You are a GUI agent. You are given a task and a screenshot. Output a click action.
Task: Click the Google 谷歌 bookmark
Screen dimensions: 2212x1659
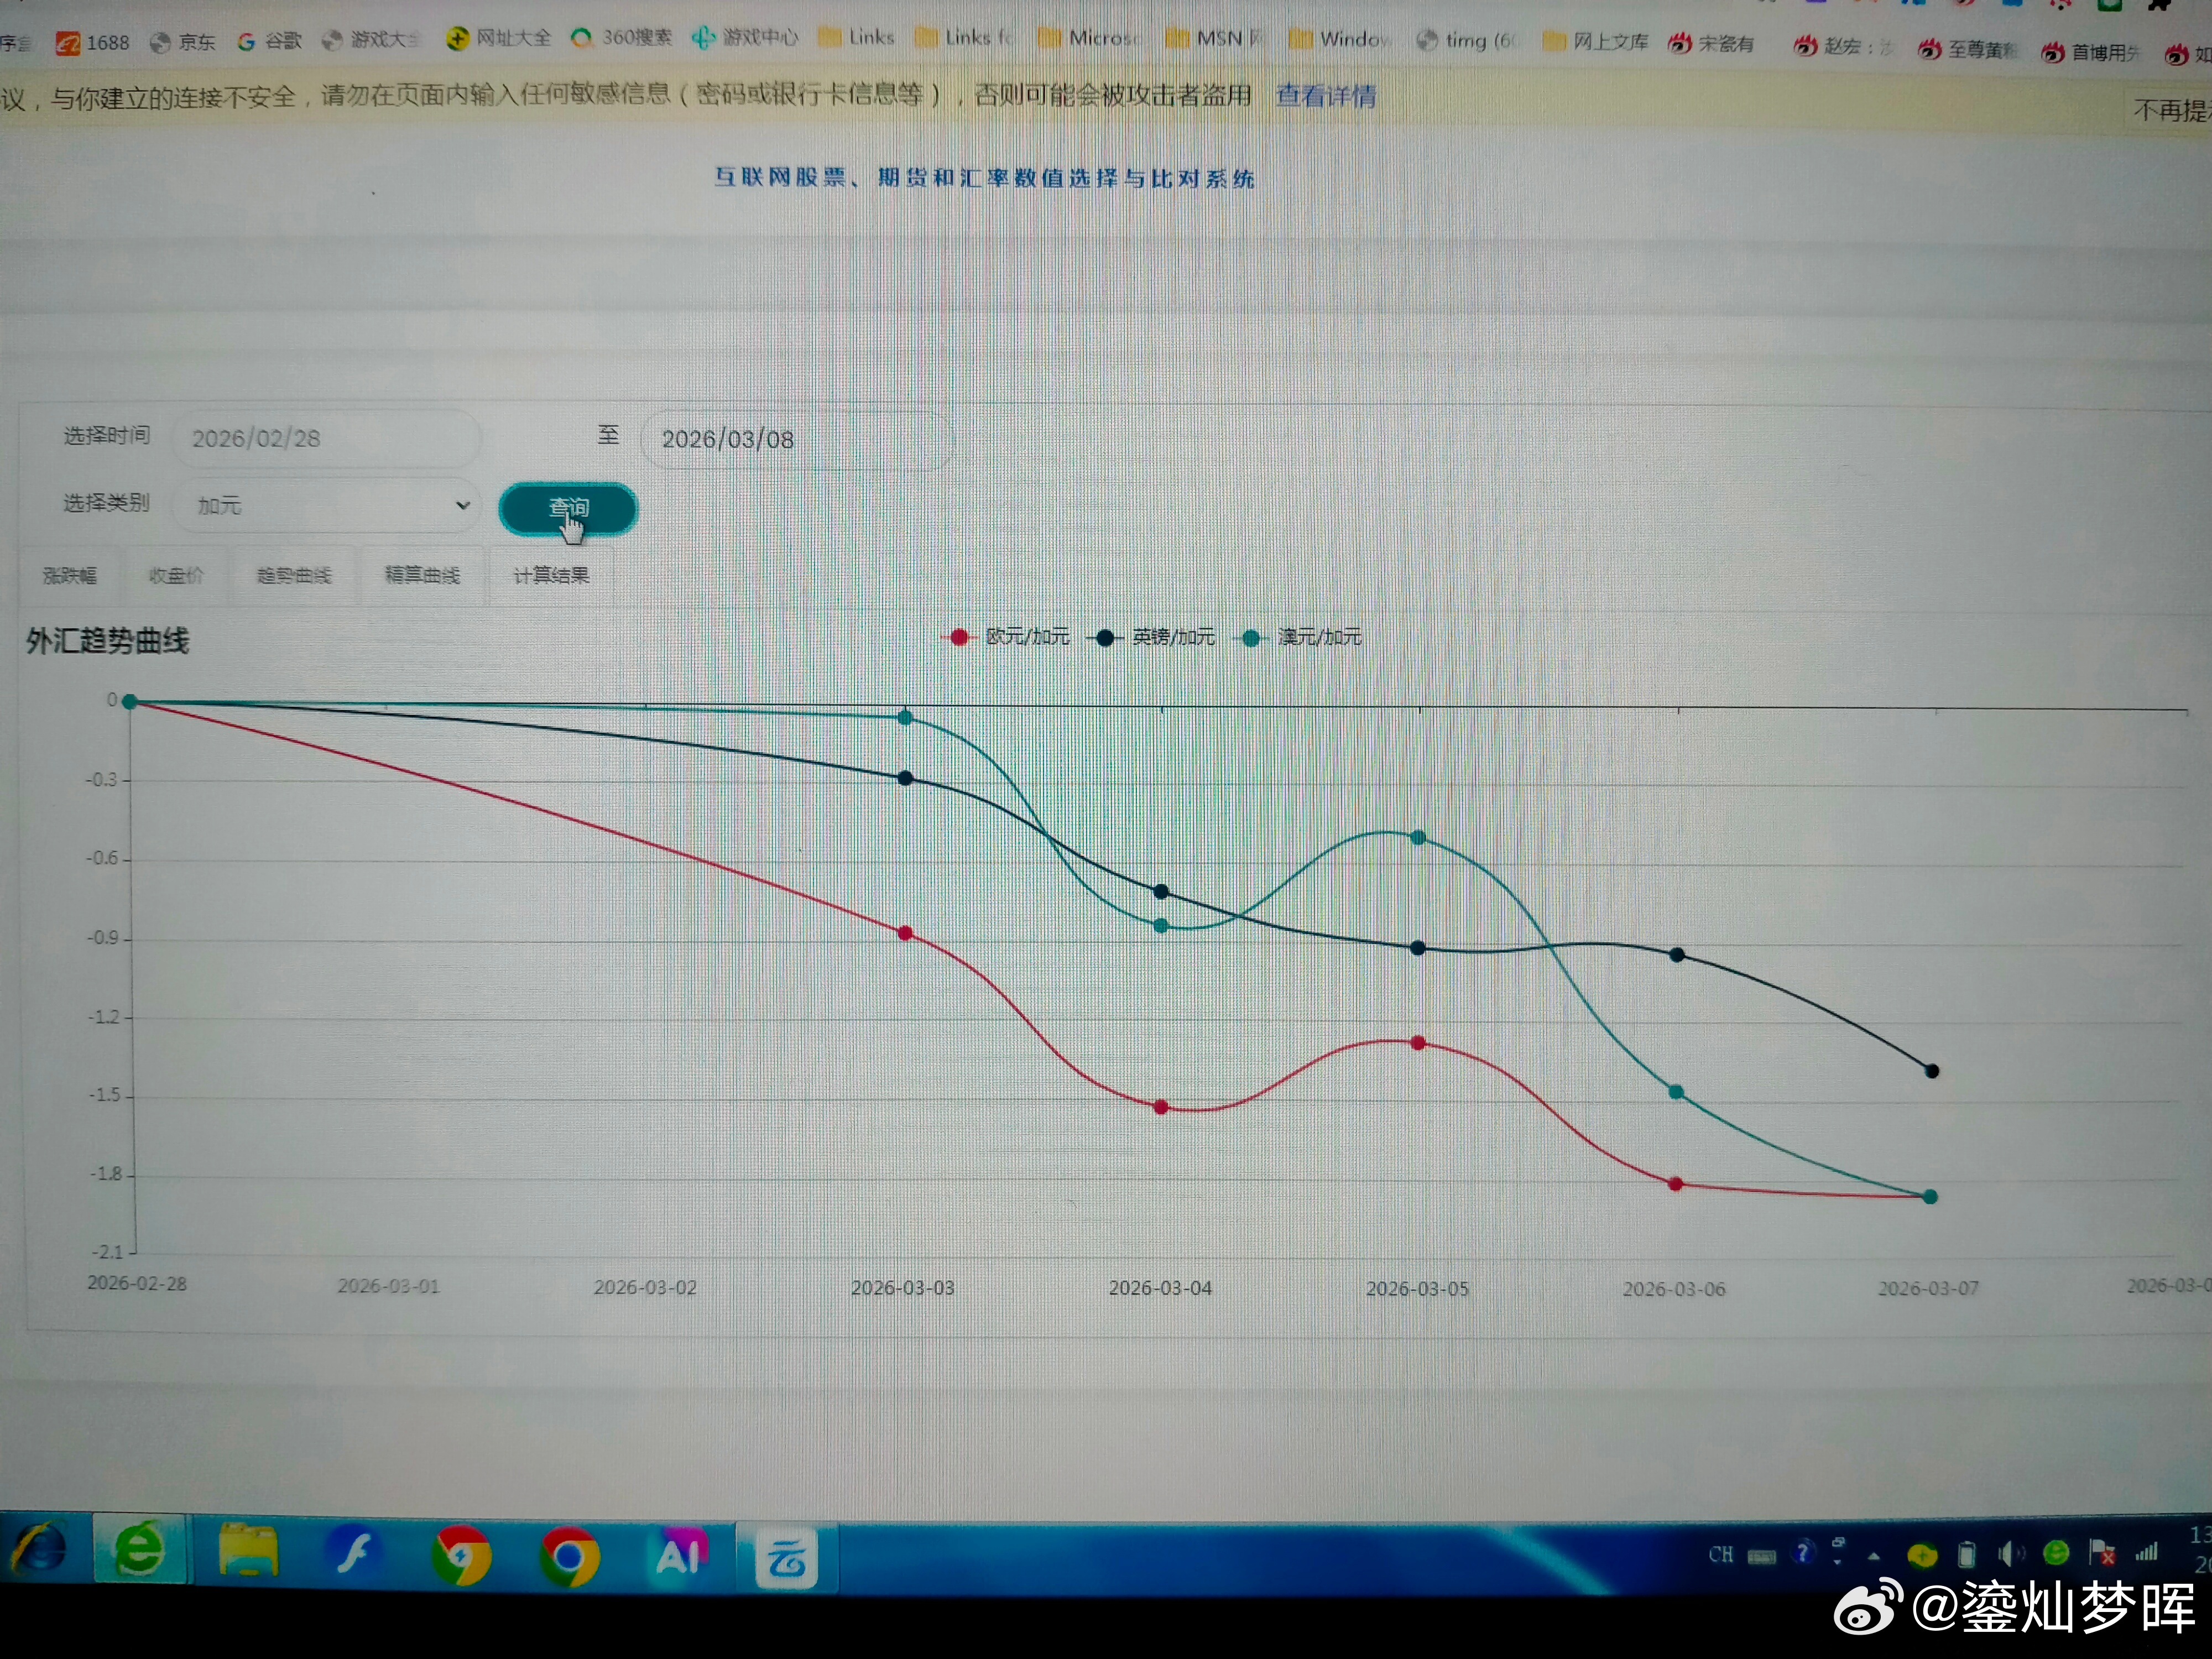tap(268, 41)
